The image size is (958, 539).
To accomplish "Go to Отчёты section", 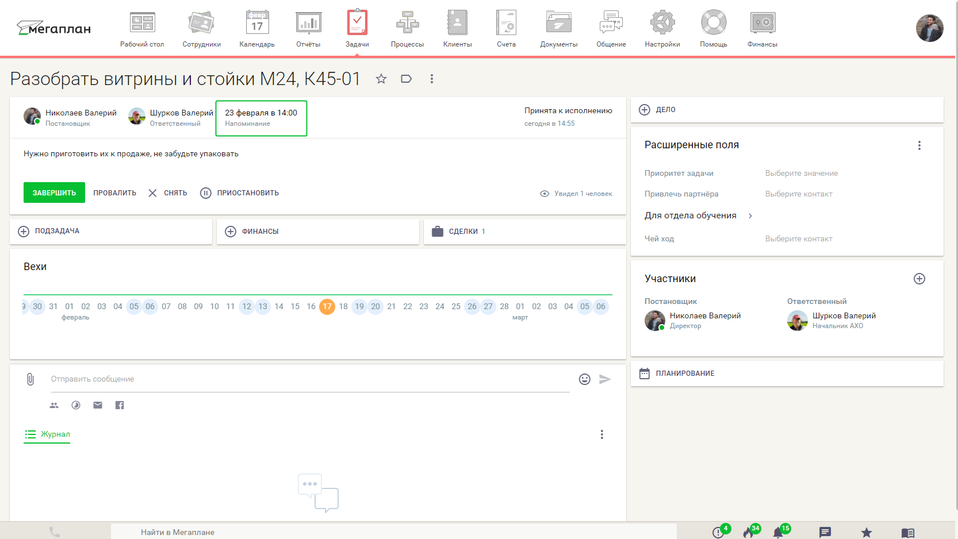I will tap(308, 29).
